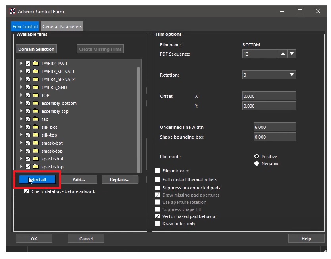Expand the LAYER3_SIGNAL1 tree node
The image size is (331, 259).
21,72
